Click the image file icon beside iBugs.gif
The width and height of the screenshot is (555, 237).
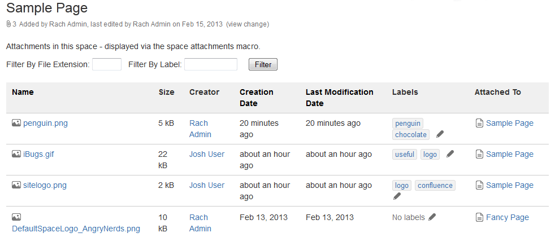16,154
